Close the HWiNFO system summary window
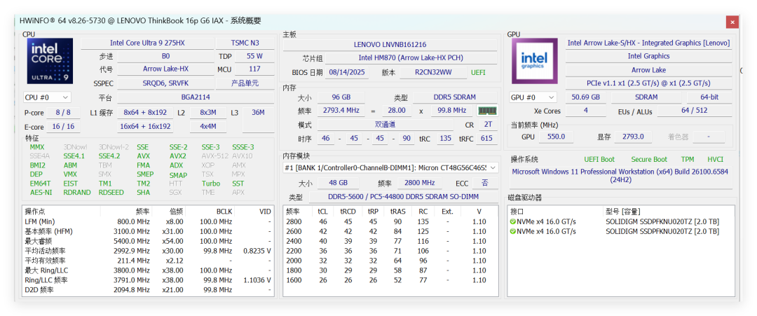Image resolution: width=757 pixels, height=316 pixels. [732, 22]
